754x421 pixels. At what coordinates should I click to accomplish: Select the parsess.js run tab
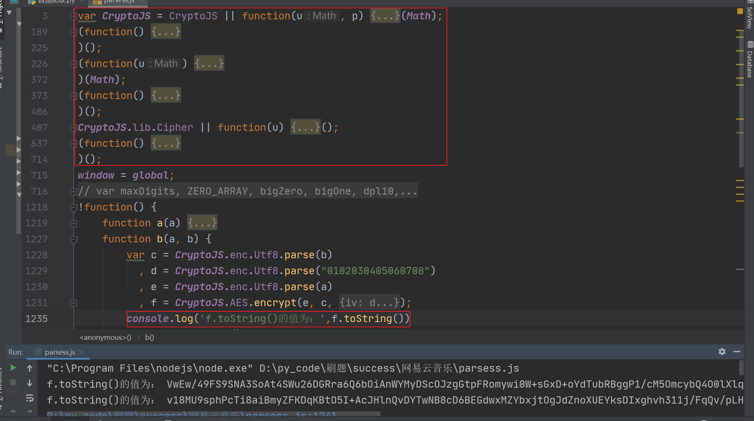point(59,352)
